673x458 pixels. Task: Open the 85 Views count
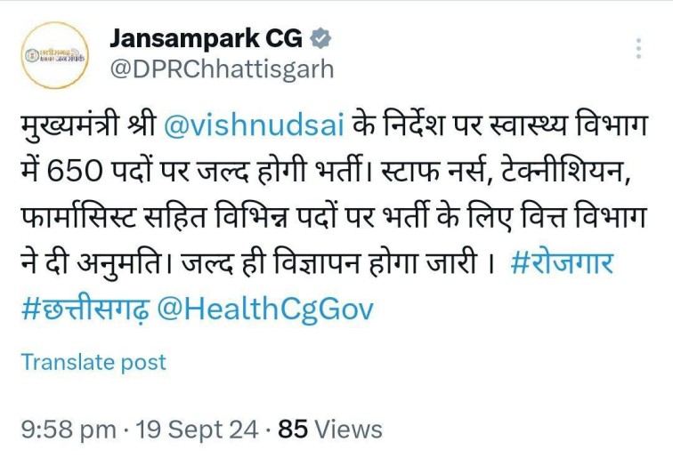pos(330,430)
